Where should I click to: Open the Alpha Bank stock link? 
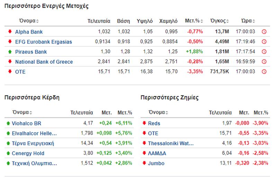(x=29, y=32)
